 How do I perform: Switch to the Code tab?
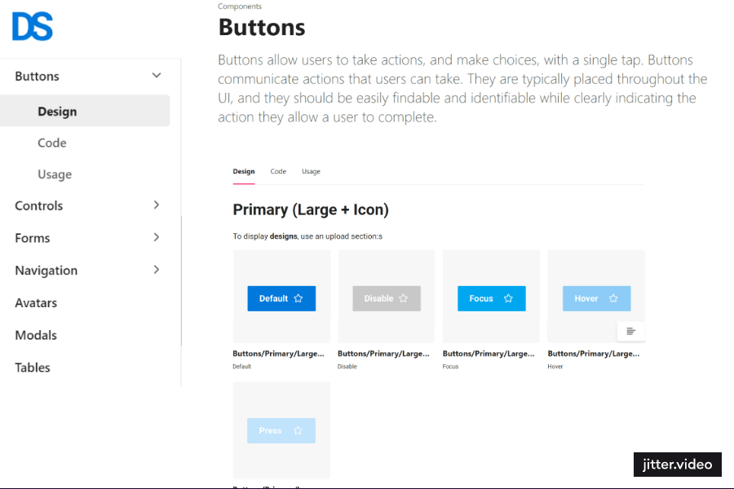pos(278,172)
